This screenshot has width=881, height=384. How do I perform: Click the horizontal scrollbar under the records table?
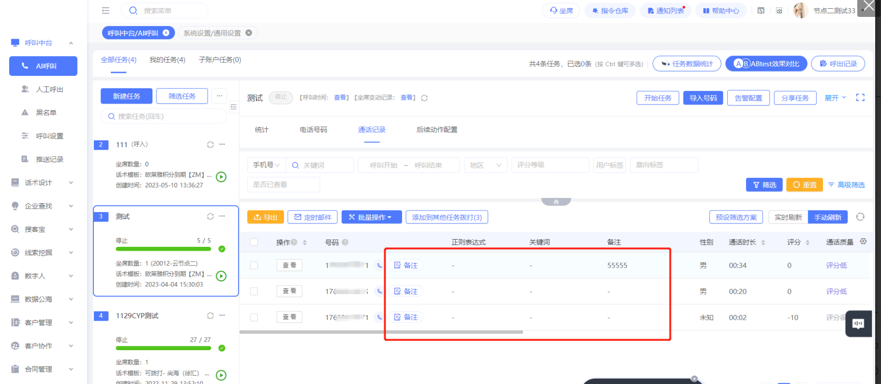(x=381, y=332)
